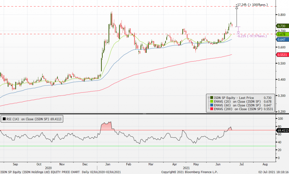The height and width of the screenshot is (174, 289).
Task: Click the 0.300 price axis label
Action: click(282, 96)
